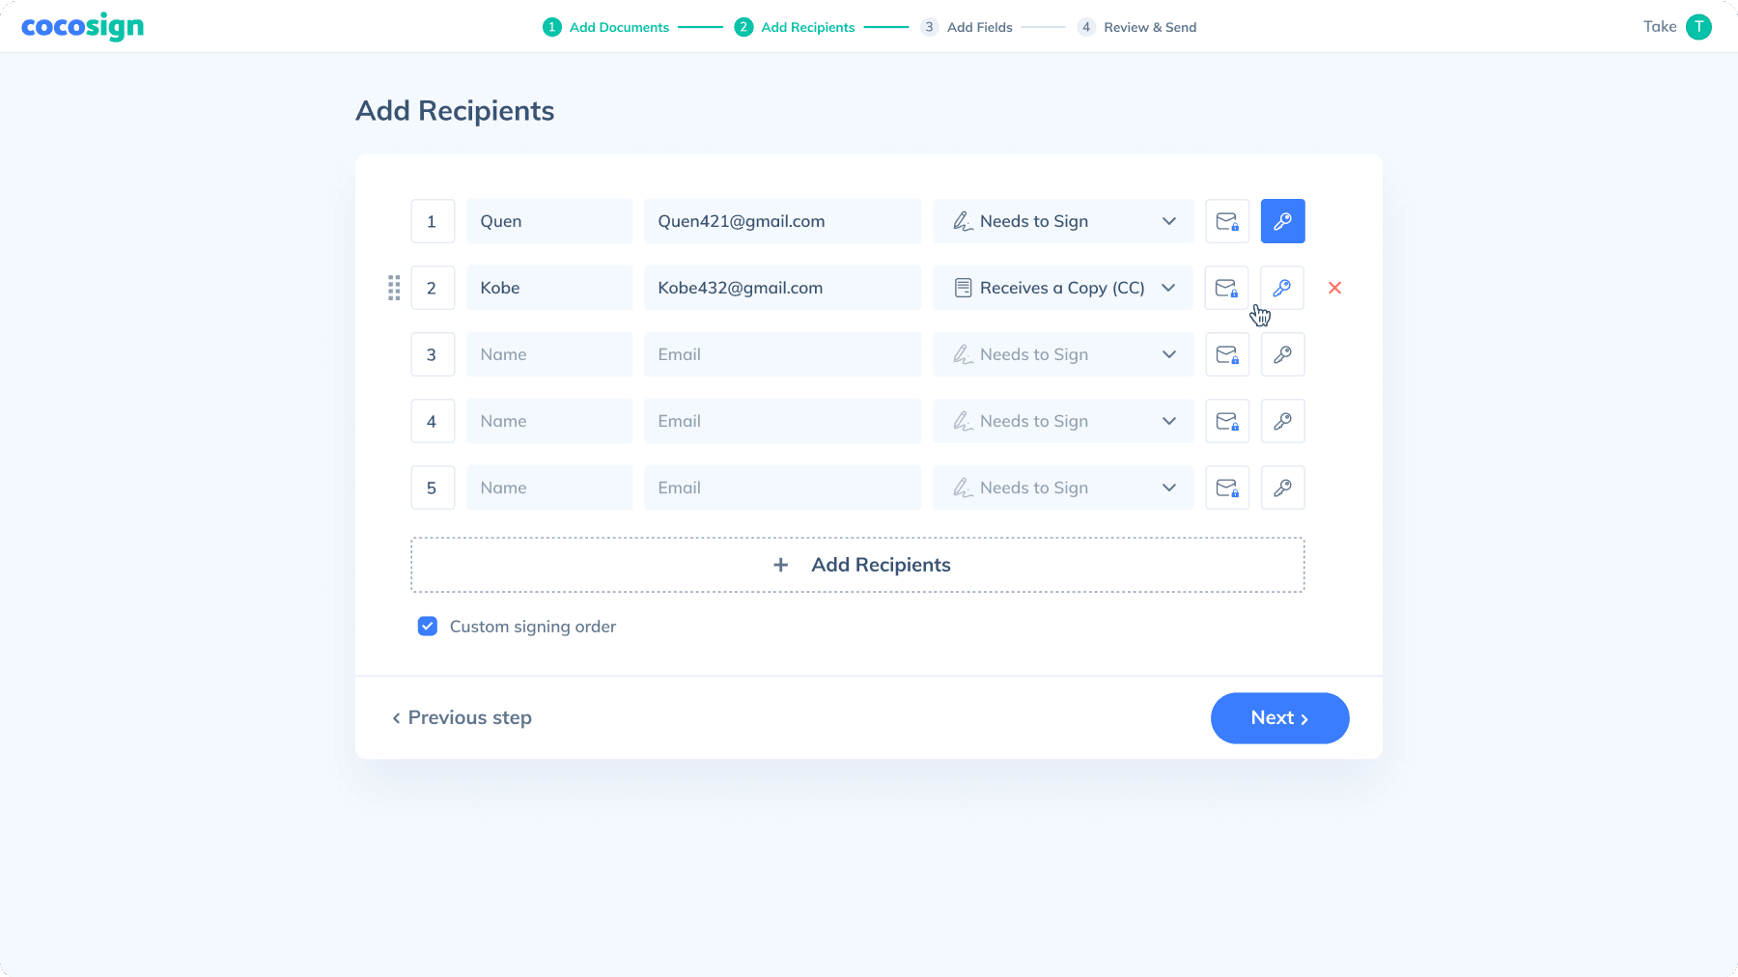Go back via Previous step link

[x=462, y=718]
